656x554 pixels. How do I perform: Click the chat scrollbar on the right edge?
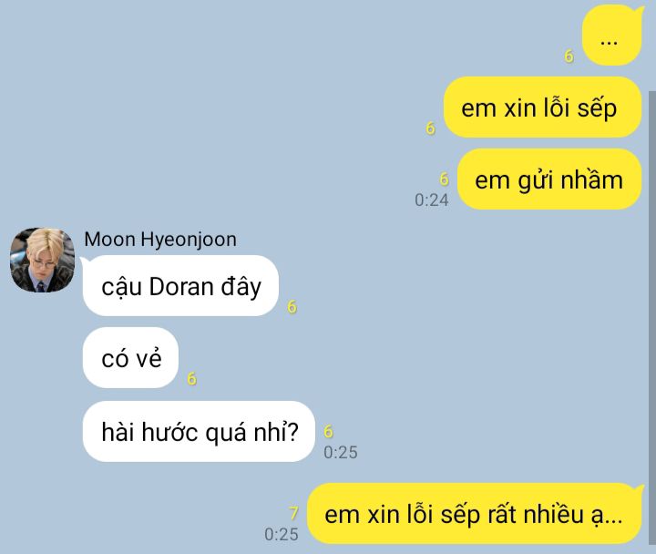652,318
